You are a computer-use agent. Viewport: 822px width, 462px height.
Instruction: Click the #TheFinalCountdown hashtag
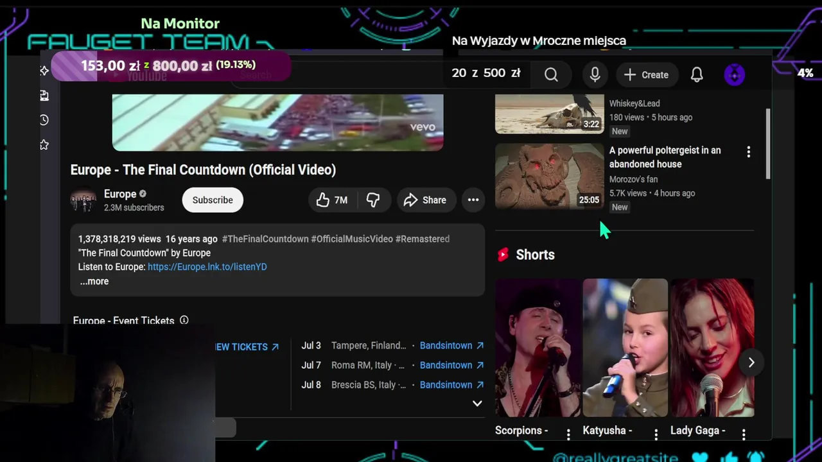[x=265, y=239]
